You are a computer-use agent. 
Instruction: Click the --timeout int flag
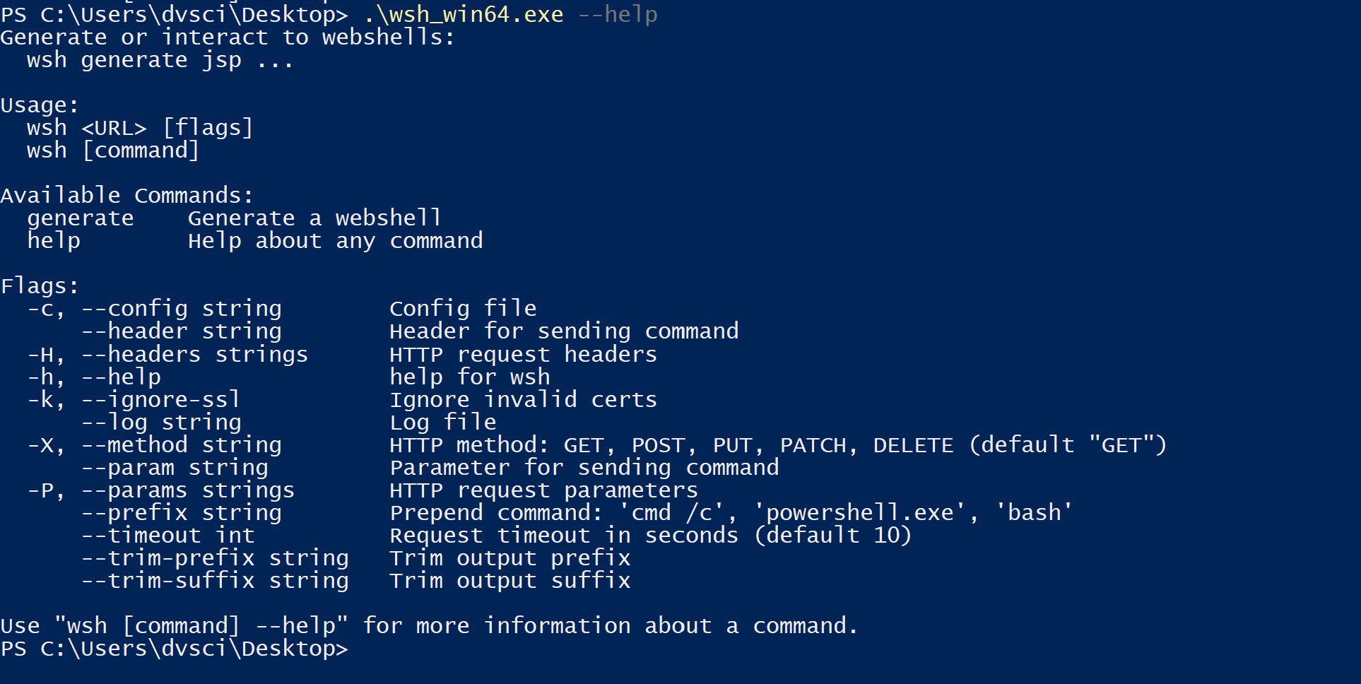pos(167,536)
